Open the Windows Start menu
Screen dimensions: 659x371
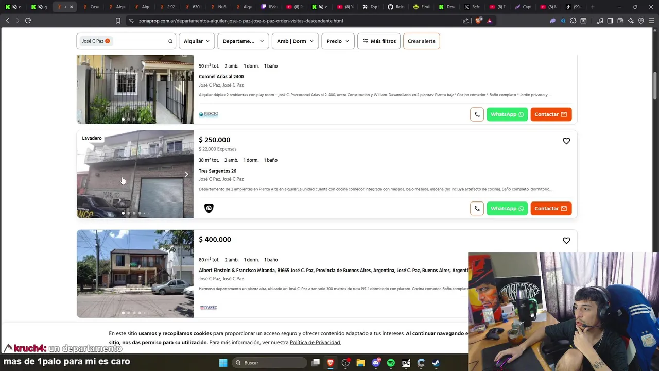pos(223,363)
